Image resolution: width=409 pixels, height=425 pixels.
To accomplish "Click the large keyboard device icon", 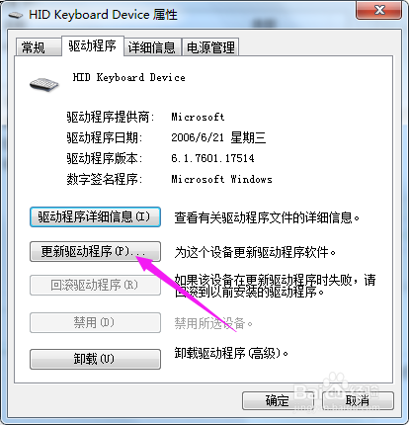I will point(43,84).
